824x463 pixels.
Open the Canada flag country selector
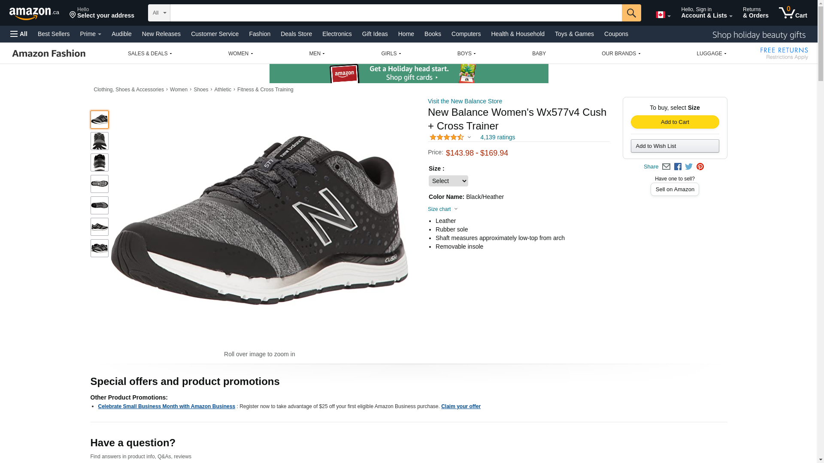tap(663, 15)
